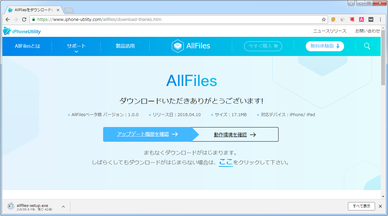Bookmark page with the star icon

click(324, 19)
